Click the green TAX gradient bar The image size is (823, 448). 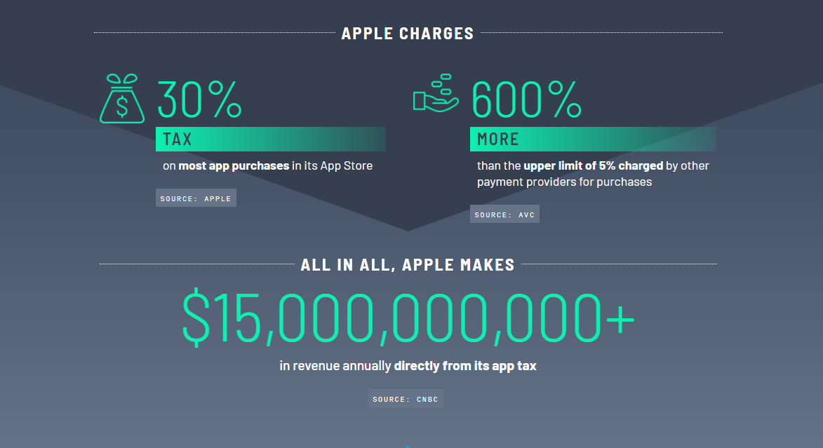pos(270,139)
